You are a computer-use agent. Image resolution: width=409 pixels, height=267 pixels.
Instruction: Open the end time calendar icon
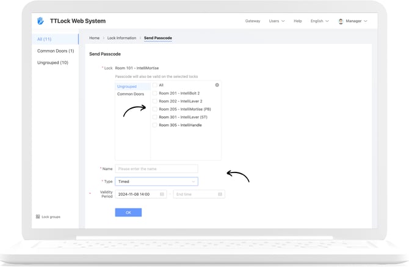(x=220, y=194)
